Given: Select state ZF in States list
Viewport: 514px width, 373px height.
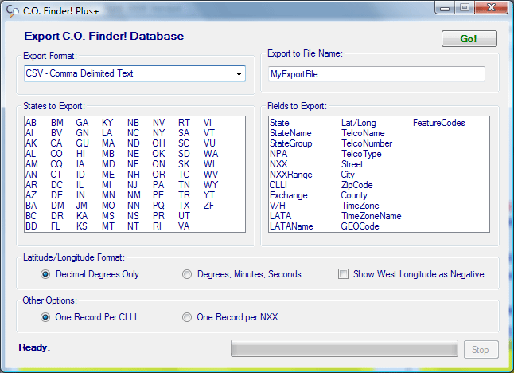Looking at the screenshot, I should [208, 206].
